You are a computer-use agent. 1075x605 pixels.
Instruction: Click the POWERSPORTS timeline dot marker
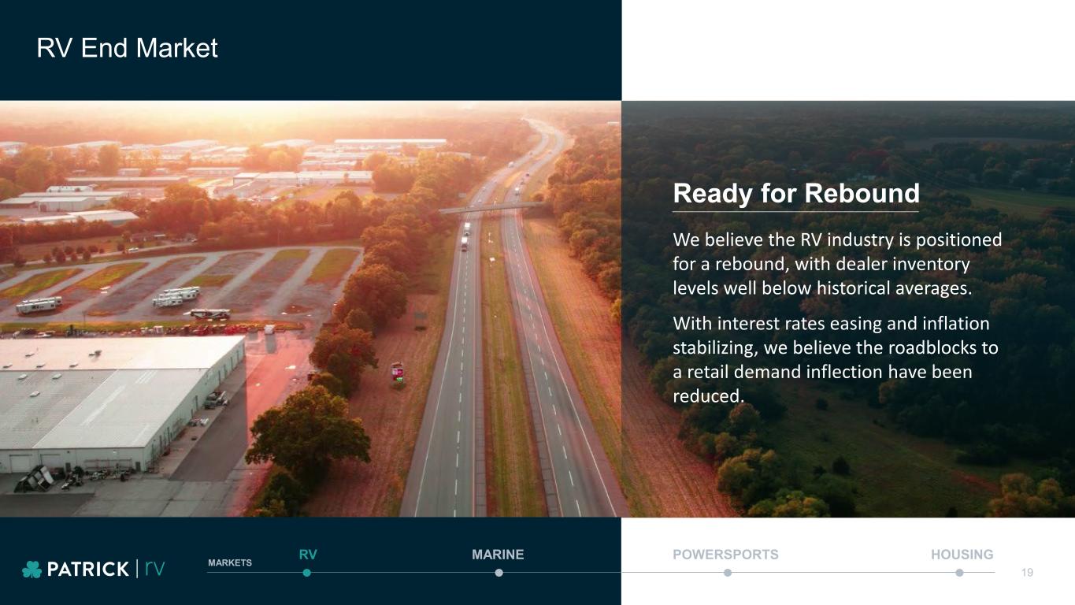pos(728,573)
